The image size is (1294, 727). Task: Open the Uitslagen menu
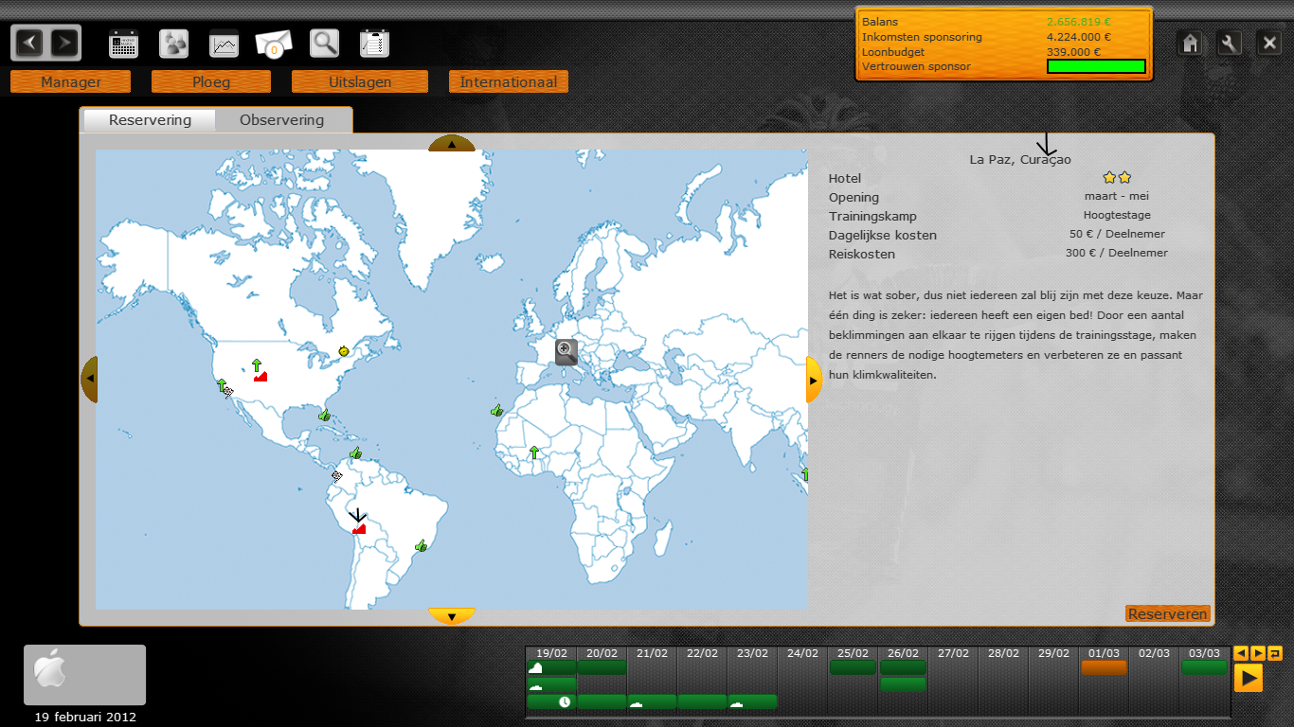coord(360,82)
